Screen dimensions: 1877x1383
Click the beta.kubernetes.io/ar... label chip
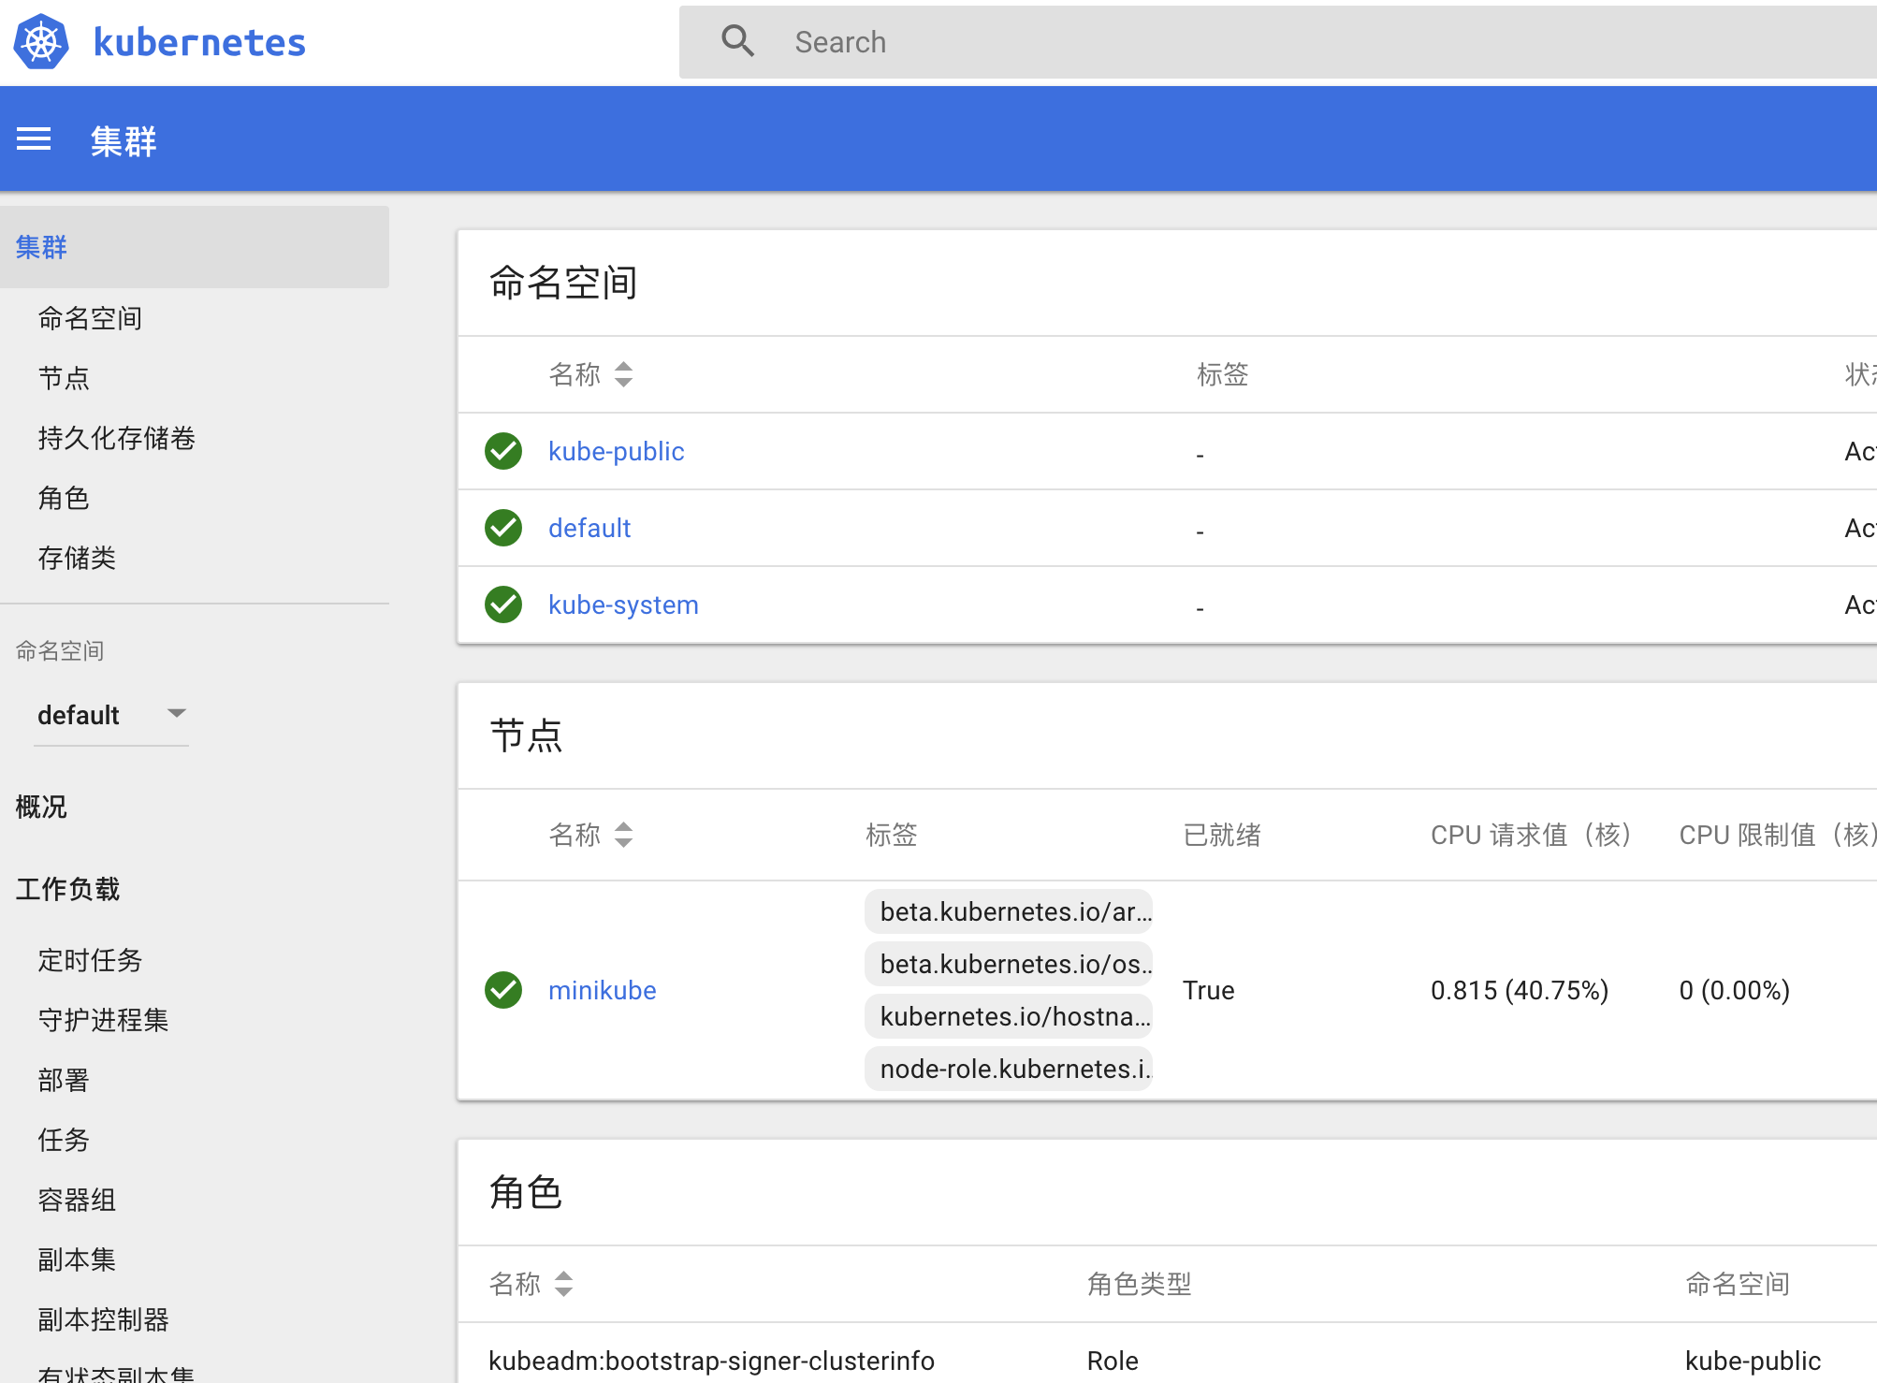coord(1009,911)
